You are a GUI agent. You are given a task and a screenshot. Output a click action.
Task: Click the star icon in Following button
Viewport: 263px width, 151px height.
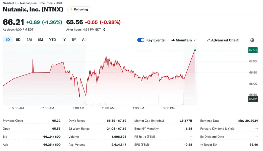[x=71, y=9]
